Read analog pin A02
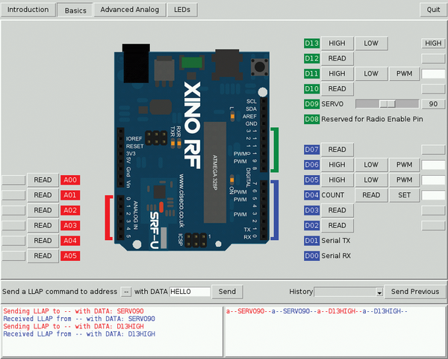The image size is (448, 359). pyautogui.click(x=43, y=210)
